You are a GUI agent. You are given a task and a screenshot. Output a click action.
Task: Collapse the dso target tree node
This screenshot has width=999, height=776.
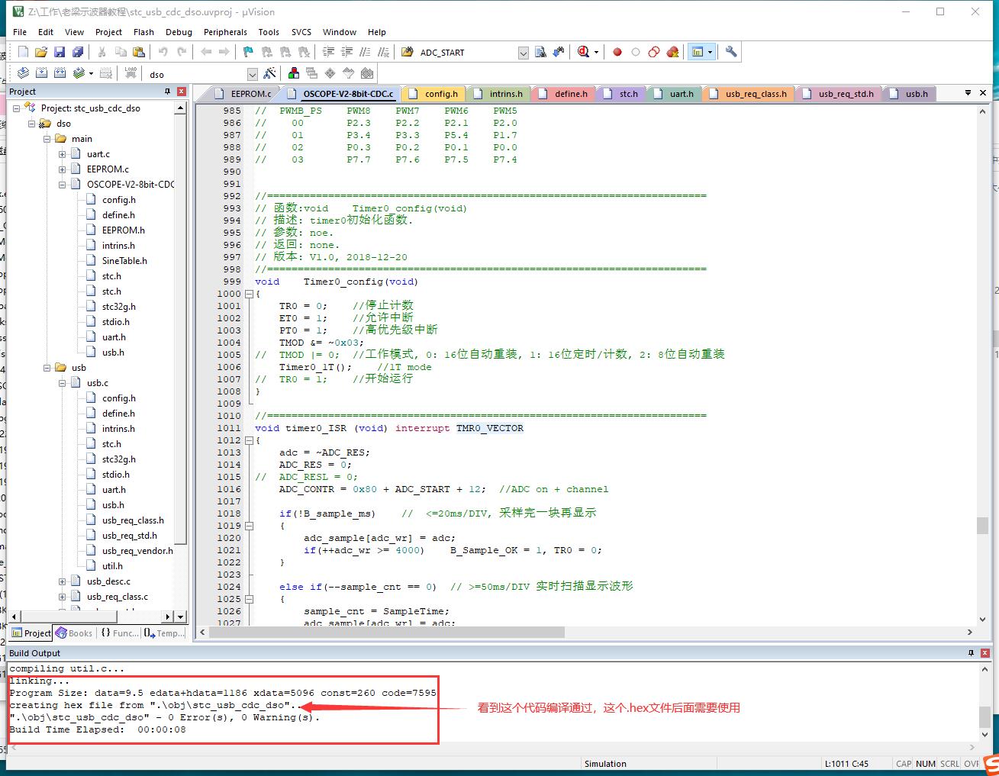[x=31, y=124]
